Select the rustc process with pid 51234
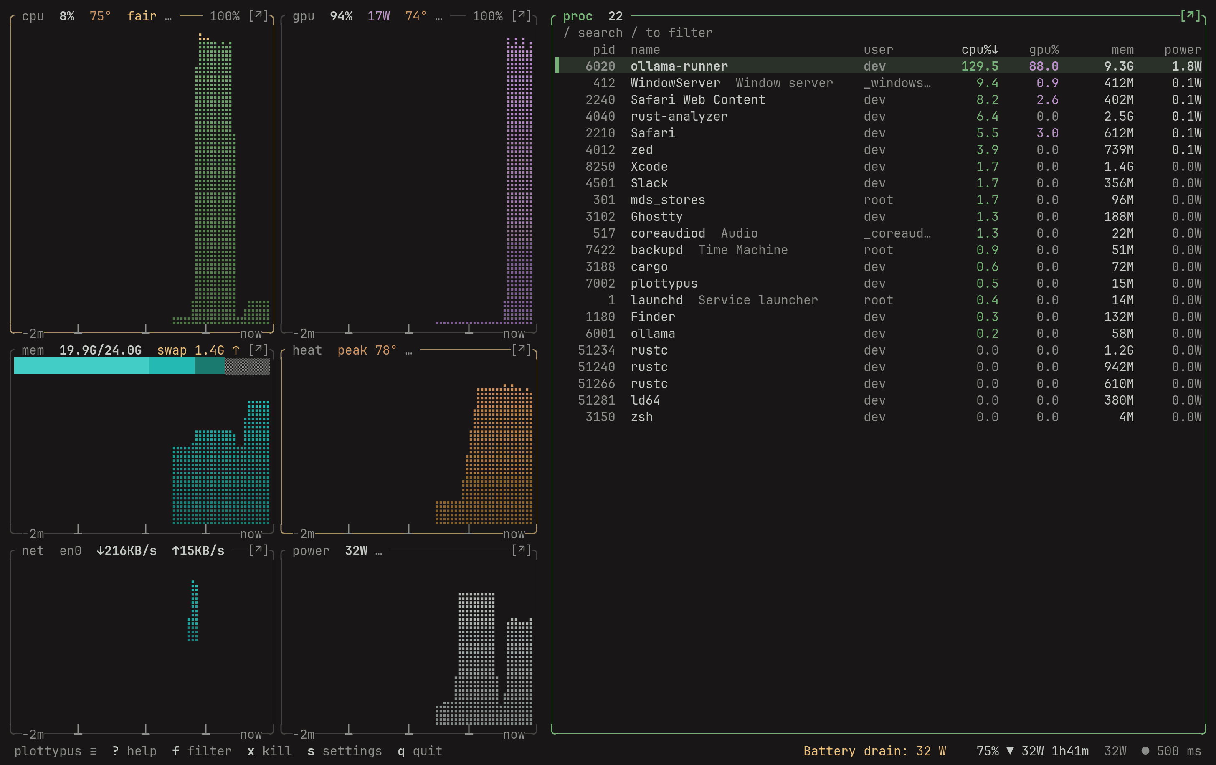 [879, 350]
